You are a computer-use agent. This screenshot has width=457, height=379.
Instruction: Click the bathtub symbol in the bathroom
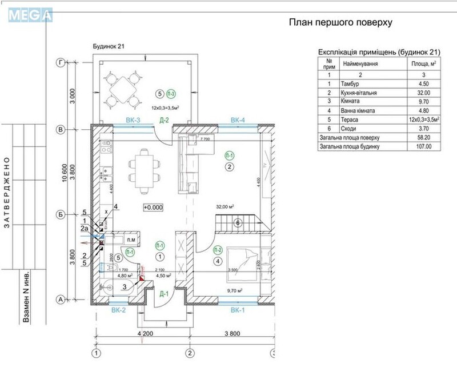[118, 288]
